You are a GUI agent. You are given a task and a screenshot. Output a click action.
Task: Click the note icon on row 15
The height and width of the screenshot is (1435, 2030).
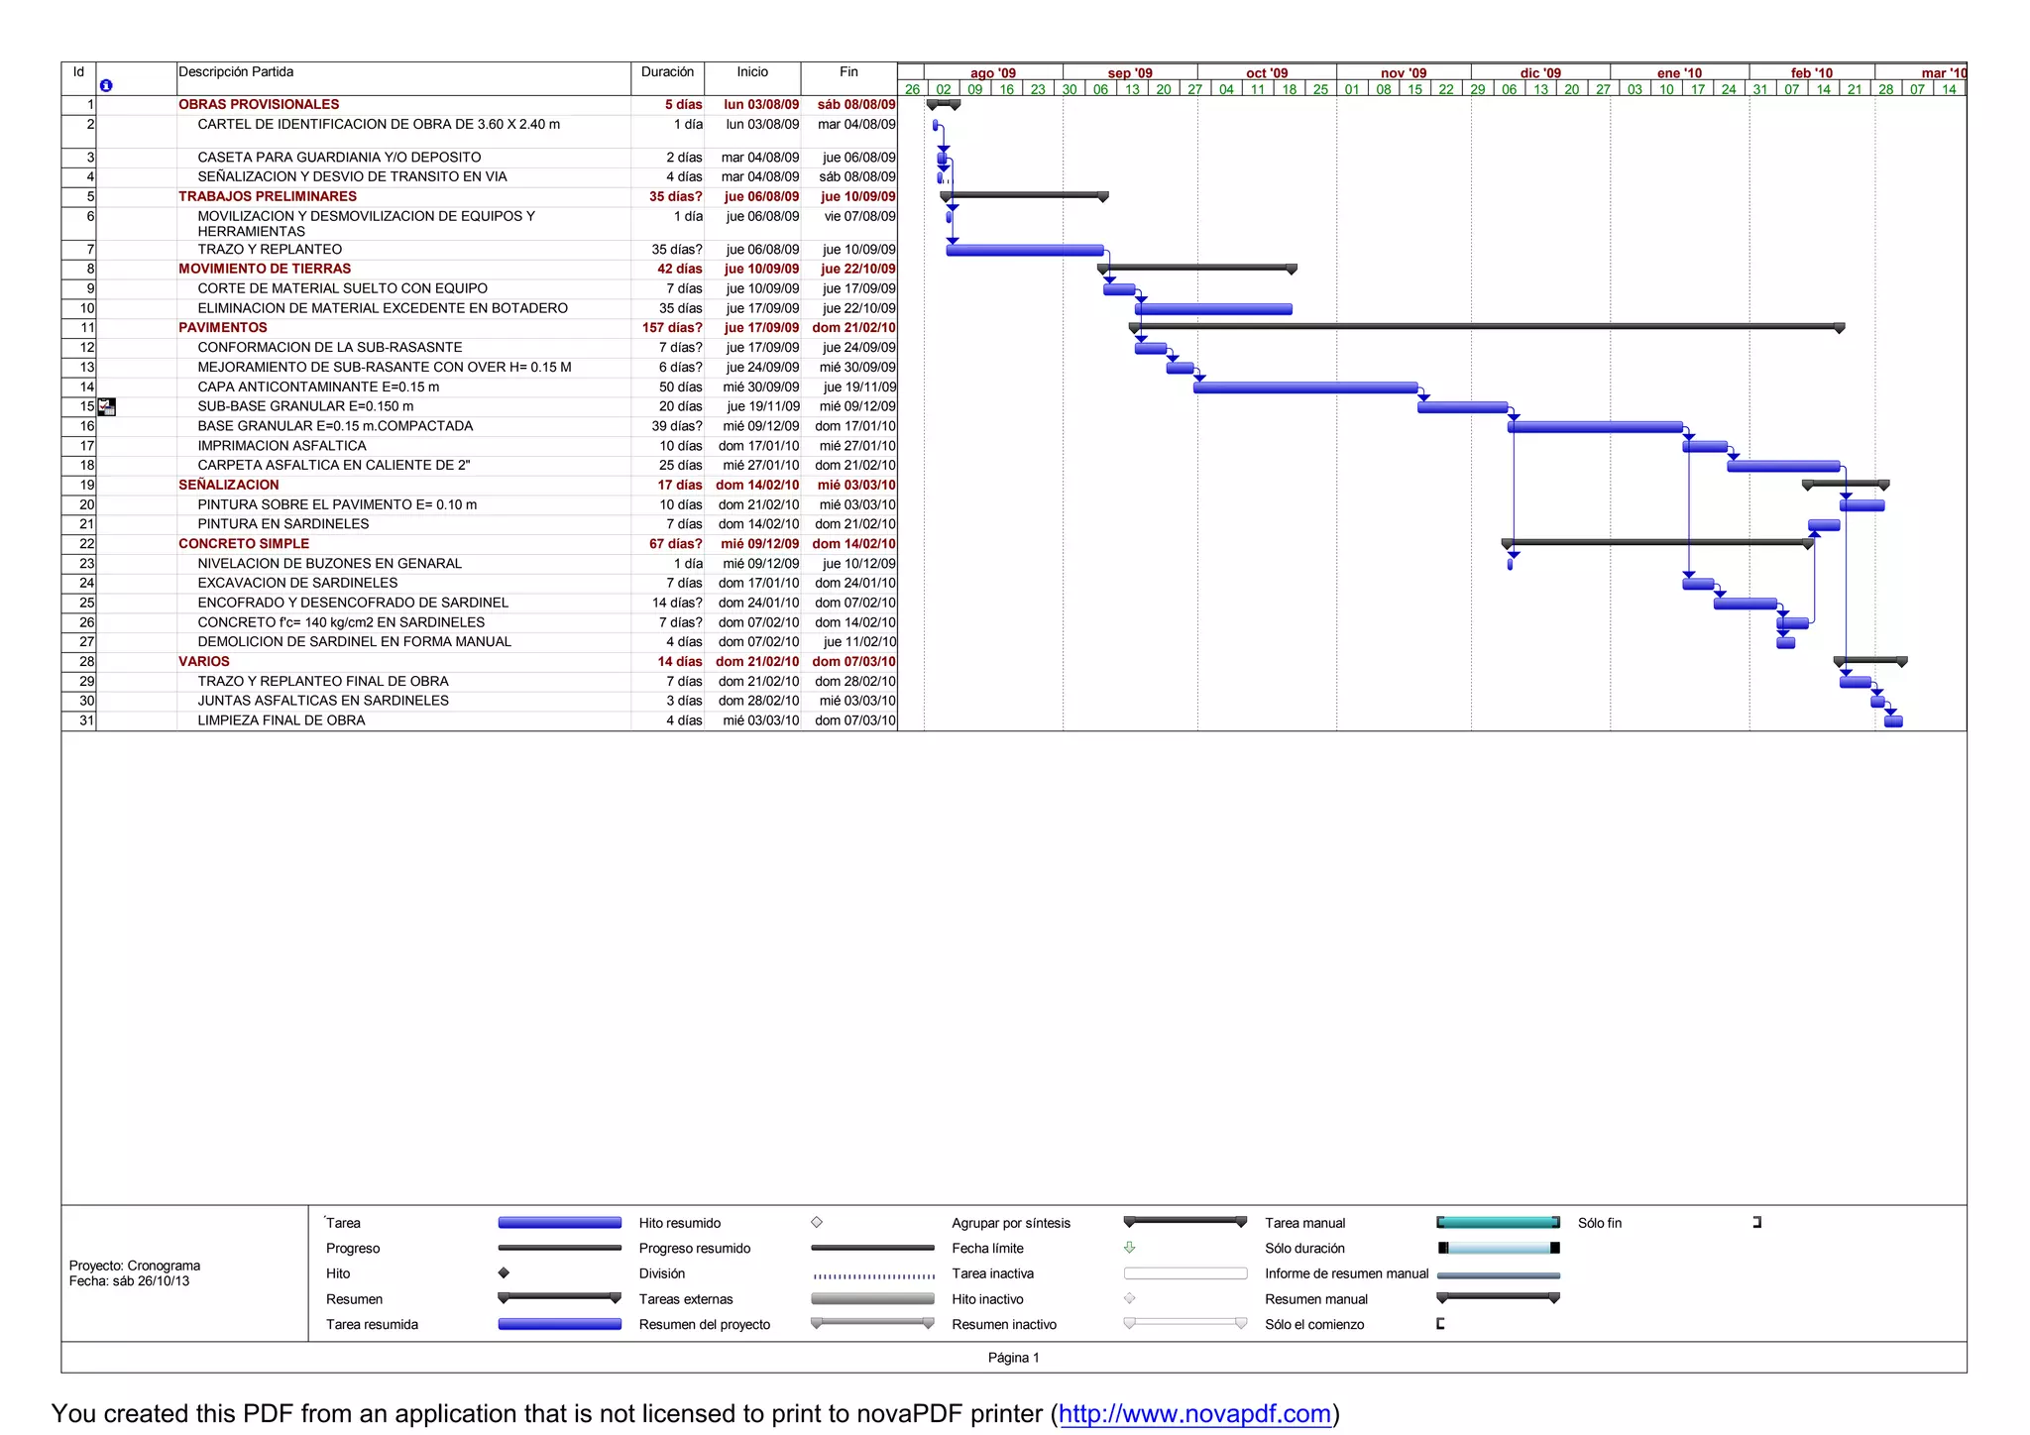coord(107,406)
